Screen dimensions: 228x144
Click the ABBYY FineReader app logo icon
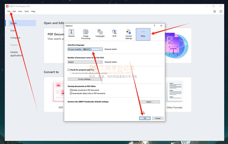click(x=7, y=6)
